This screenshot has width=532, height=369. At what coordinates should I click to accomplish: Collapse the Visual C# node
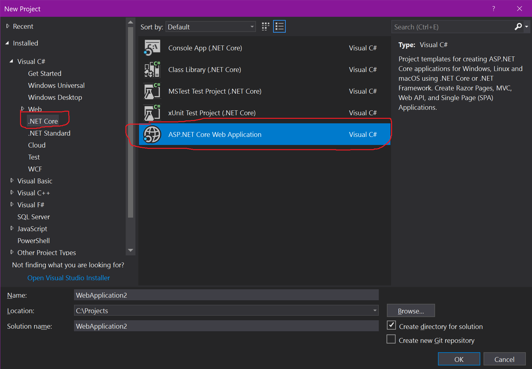[12, 61]
